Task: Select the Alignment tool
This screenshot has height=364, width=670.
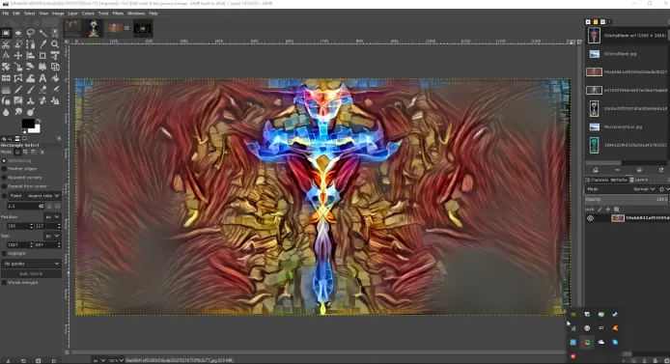Action: tap(30, 56)
